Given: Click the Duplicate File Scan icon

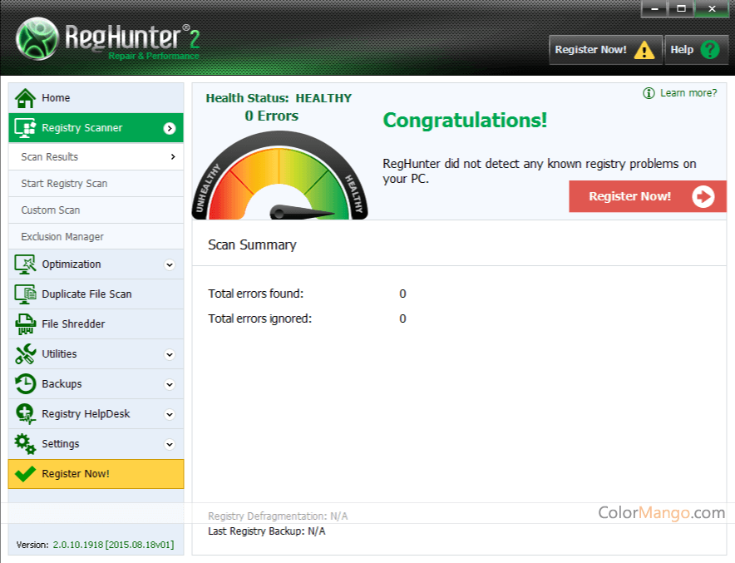Looking at the screenshot, I should click(25, 294).
